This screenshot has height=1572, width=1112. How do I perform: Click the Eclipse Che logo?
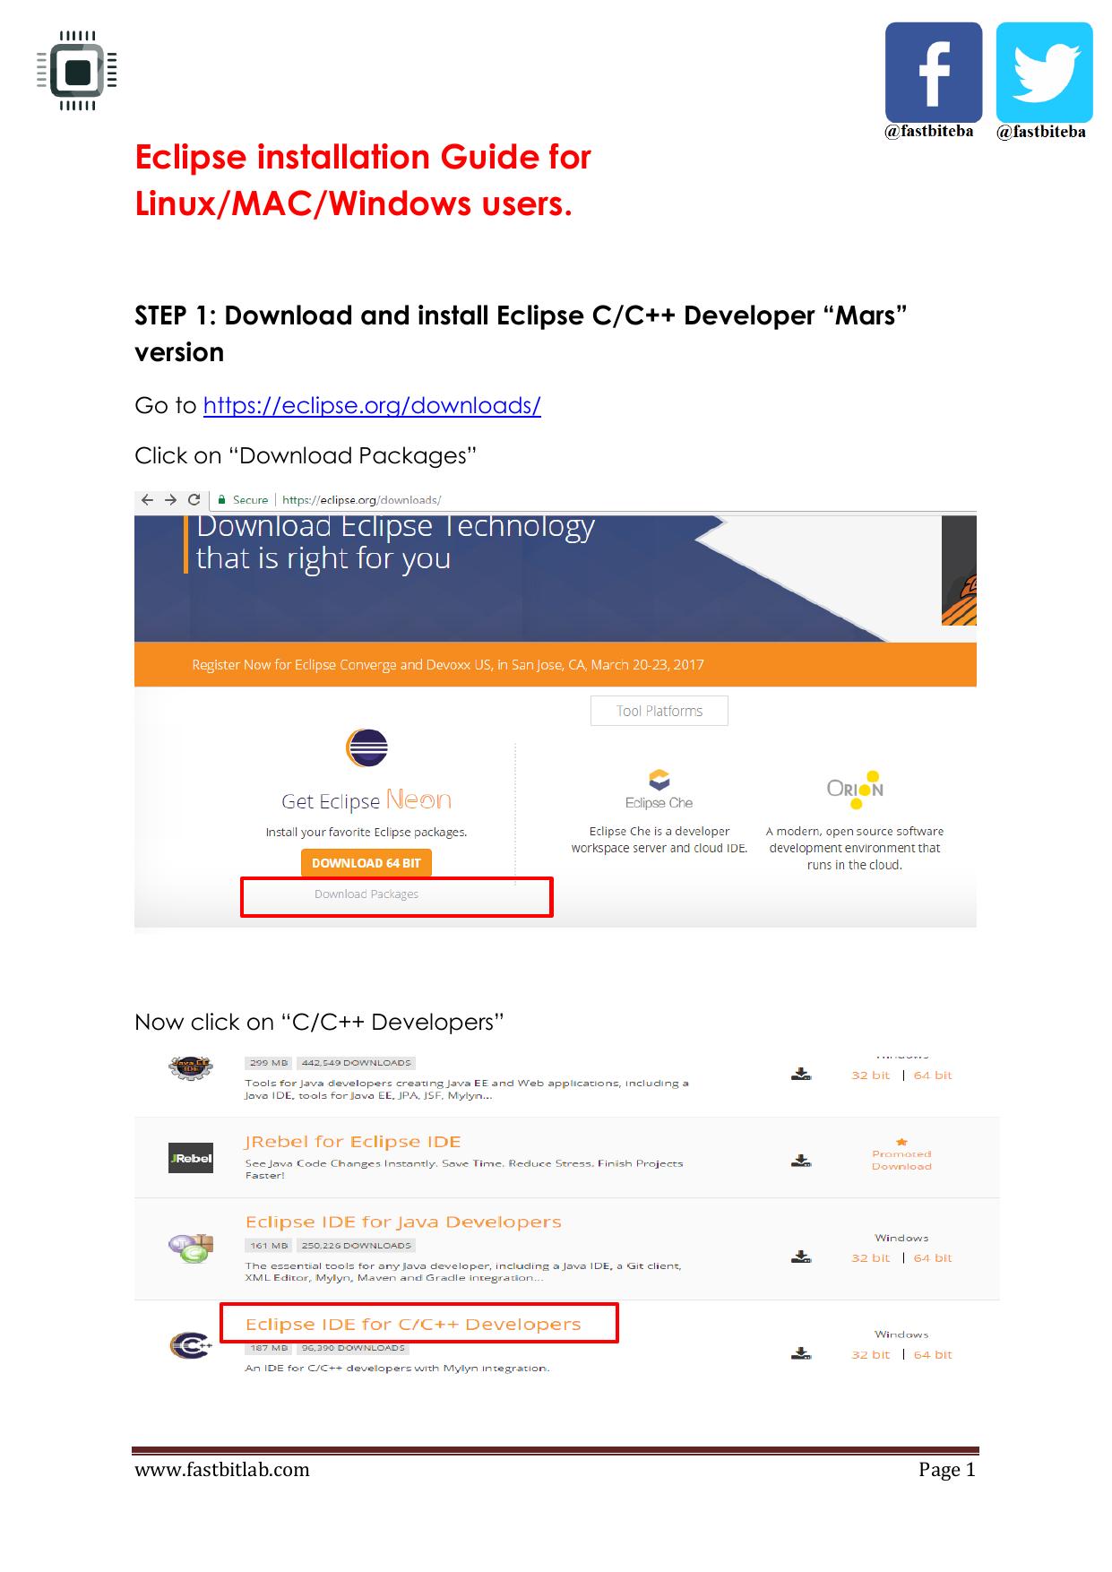(659, 790)
